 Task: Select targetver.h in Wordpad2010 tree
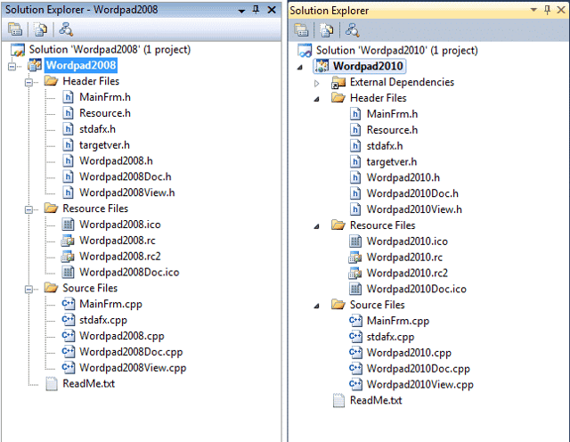(392, 162)
